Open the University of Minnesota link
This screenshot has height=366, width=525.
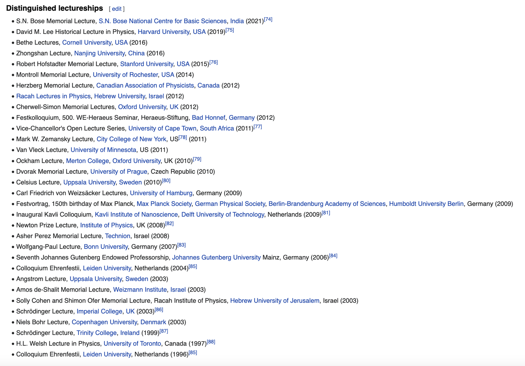[x=104, y=150]
